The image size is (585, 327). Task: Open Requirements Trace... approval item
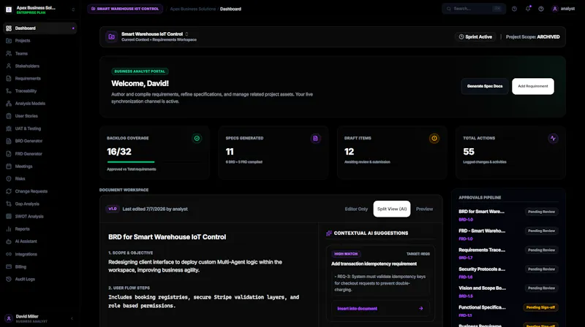[508, 253]
